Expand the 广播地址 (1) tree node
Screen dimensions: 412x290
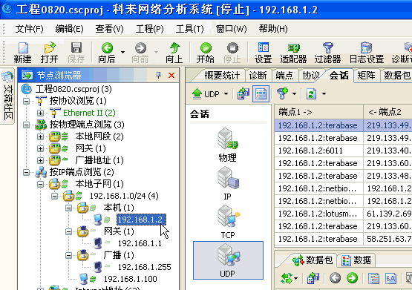click(40, 160)
